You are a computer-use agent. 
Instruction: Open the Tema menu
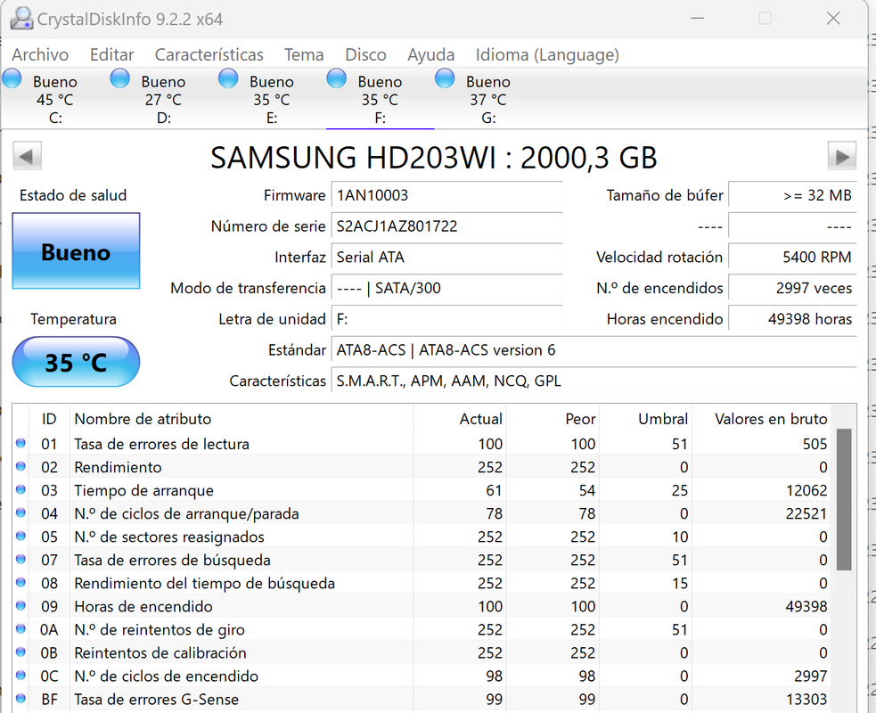click(x=304, y=54)
